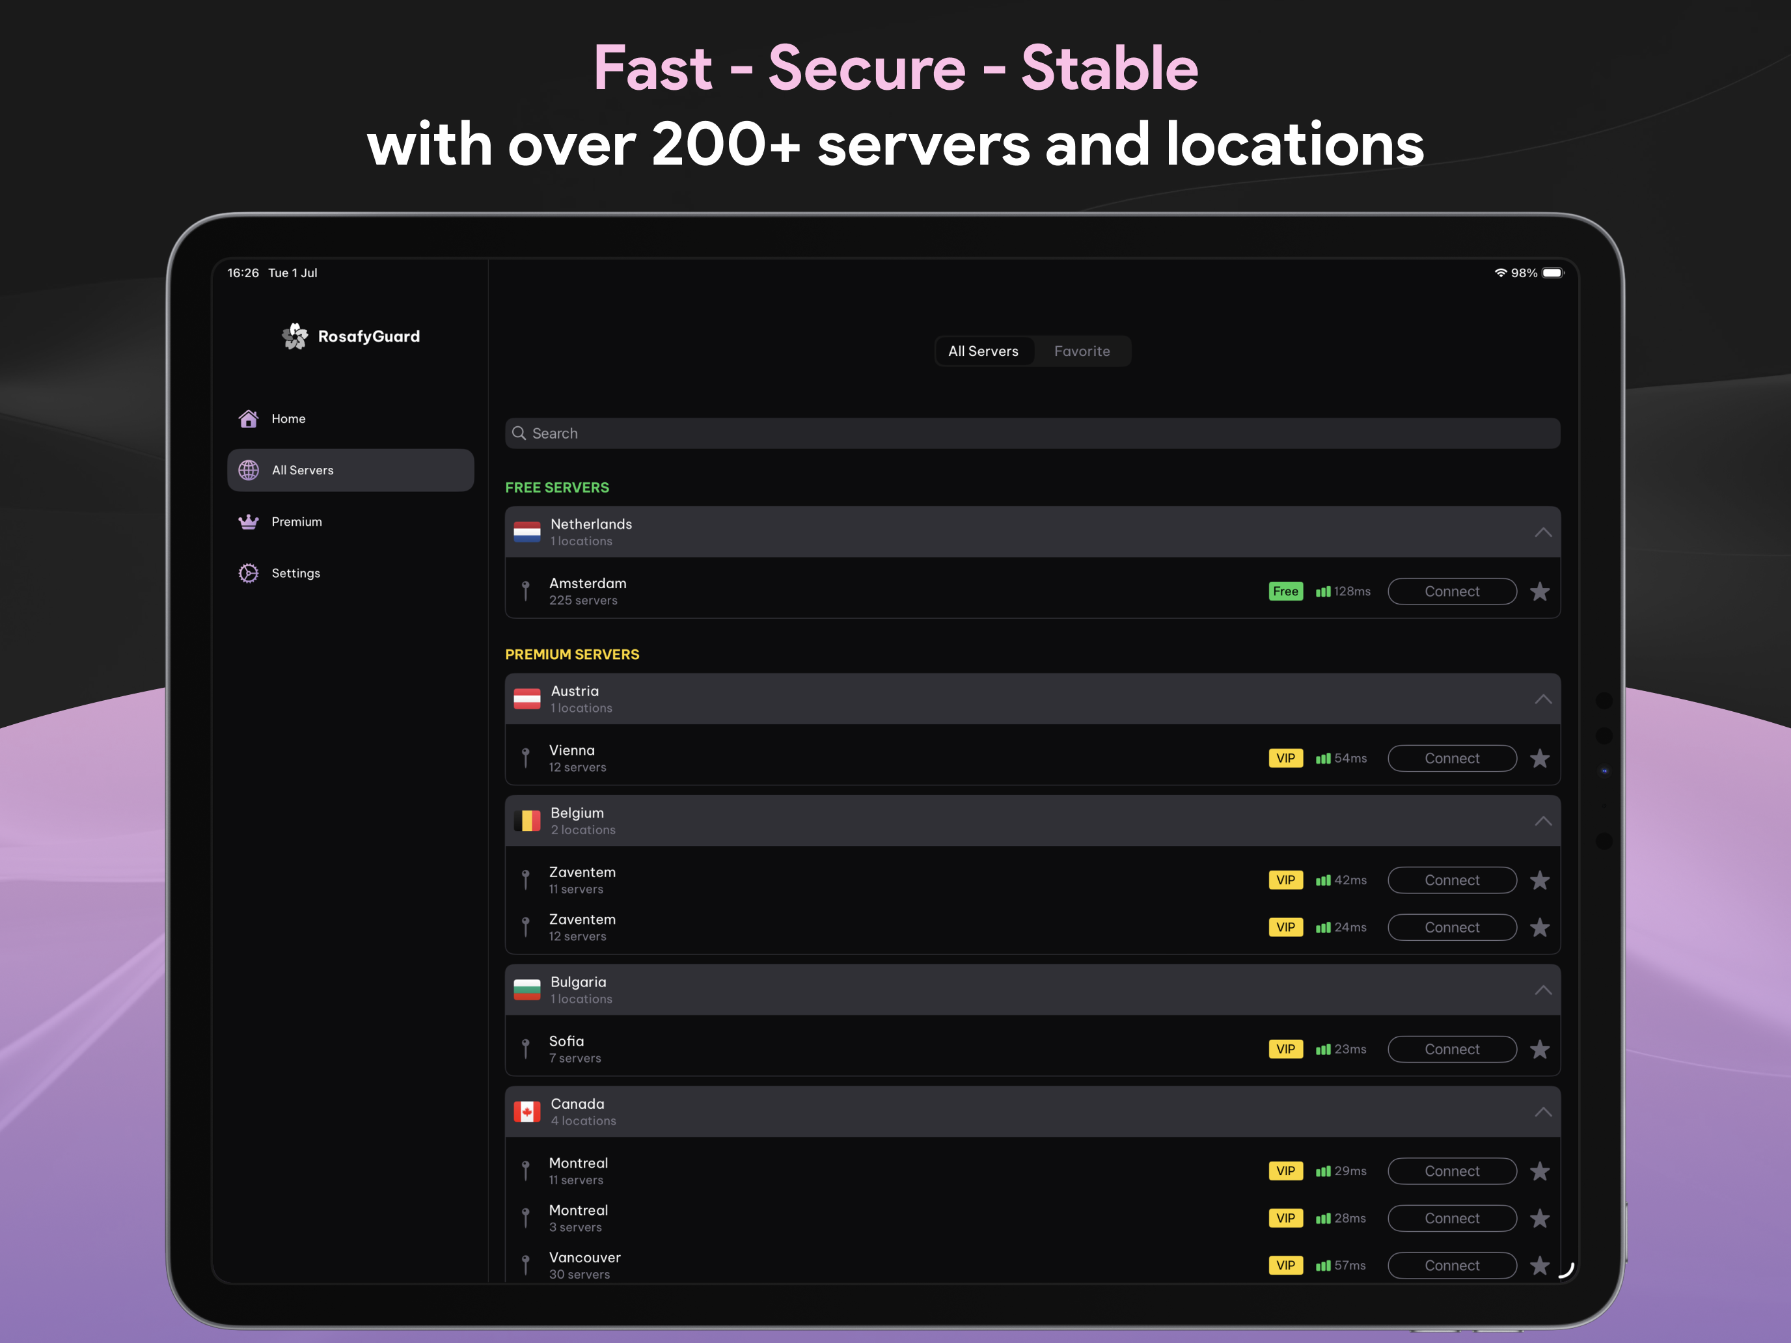Connect to Montreal with 11 servers
Screen dimensions: 1791x1343
1452,1171
